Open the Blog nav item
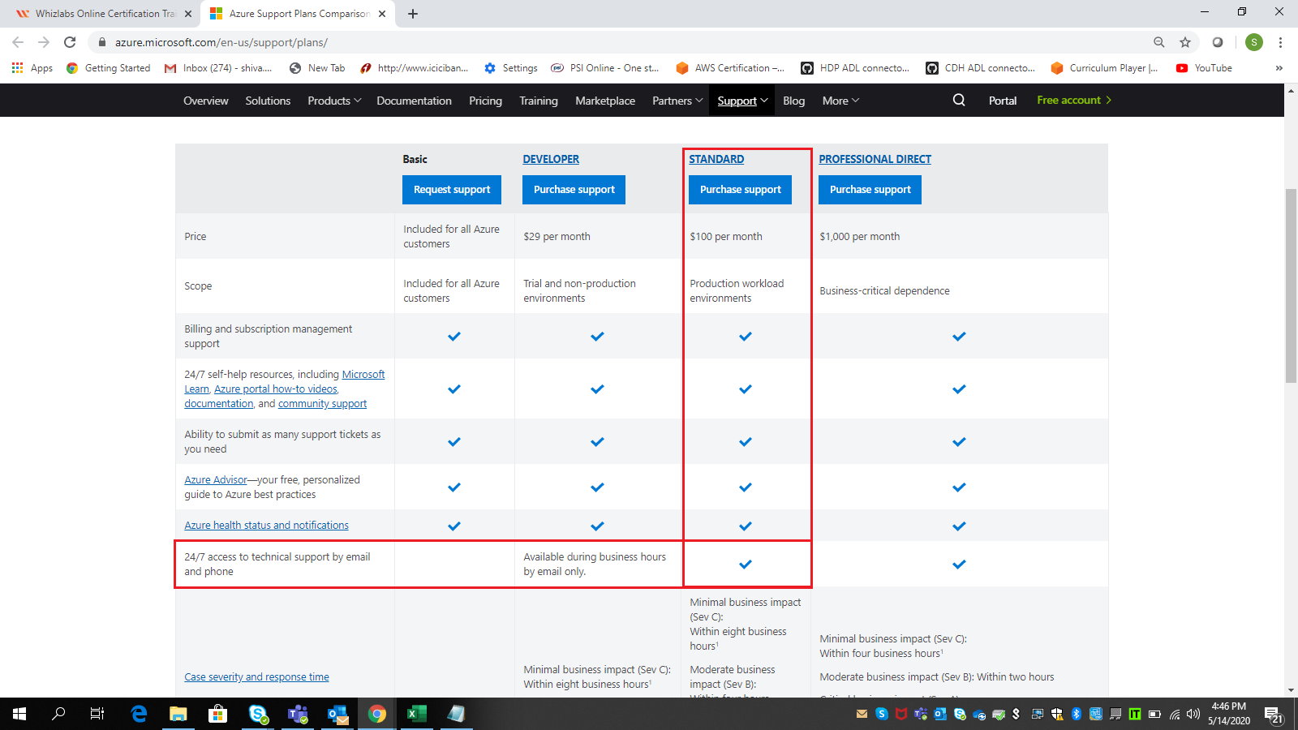 pos(794,101)
